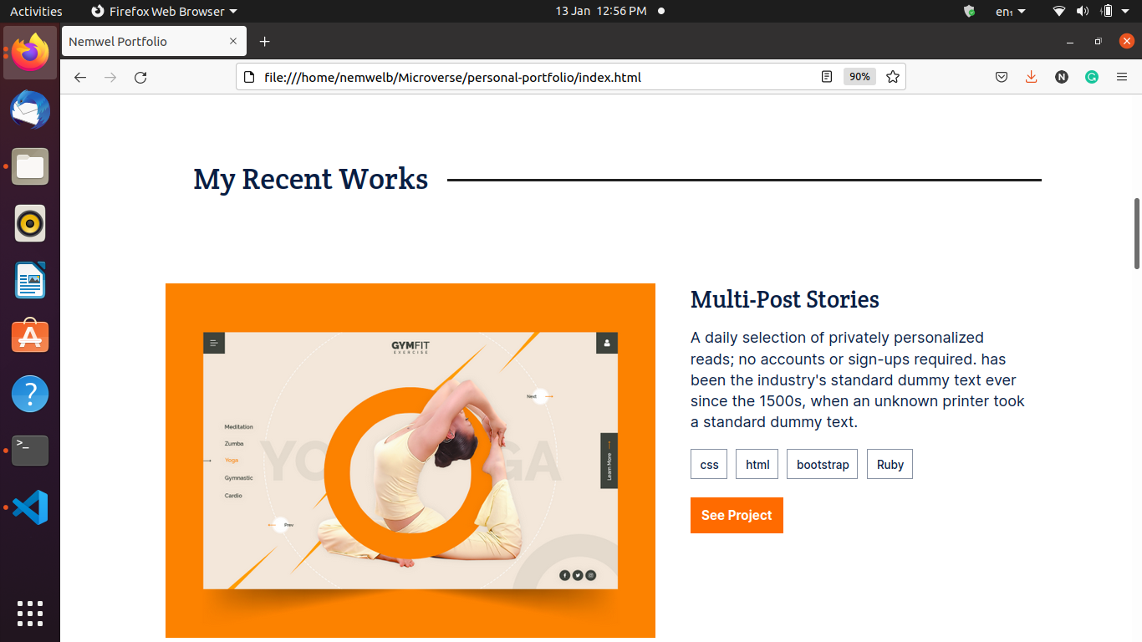
Task: Launch LibreOffice Writer from the dock
Action: (30, 280)
